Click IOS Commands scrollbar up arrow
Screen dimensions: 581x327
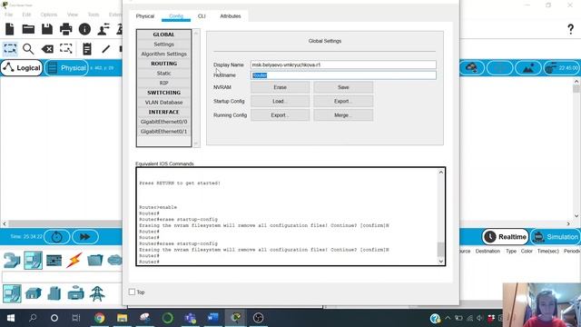pyautogui.click(x=441, y=173)
